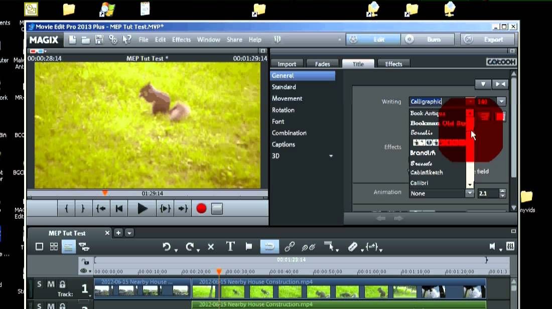Toggle the lock on track 1

coord(63,284)
